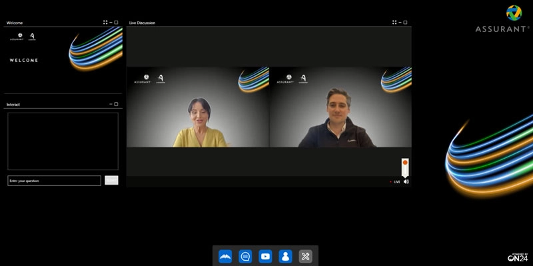533x266 pixels.
Task: Click the WELCOME slide heading text
Action: coord(24,60)
